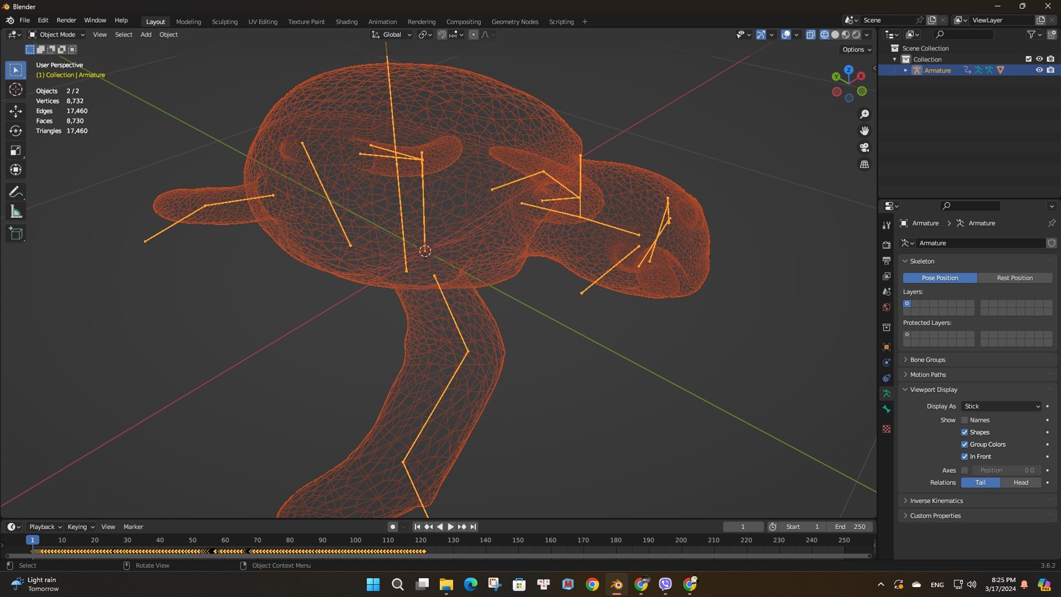Click the pan view hand icon
The width and height of the screenshot is (1061, 597).
(864, 131)
